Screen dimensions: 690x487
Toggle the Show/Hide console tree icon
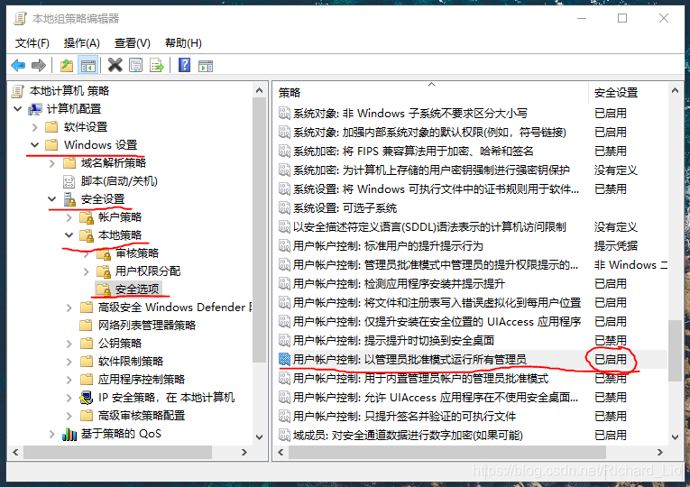[x=87, y=66]
